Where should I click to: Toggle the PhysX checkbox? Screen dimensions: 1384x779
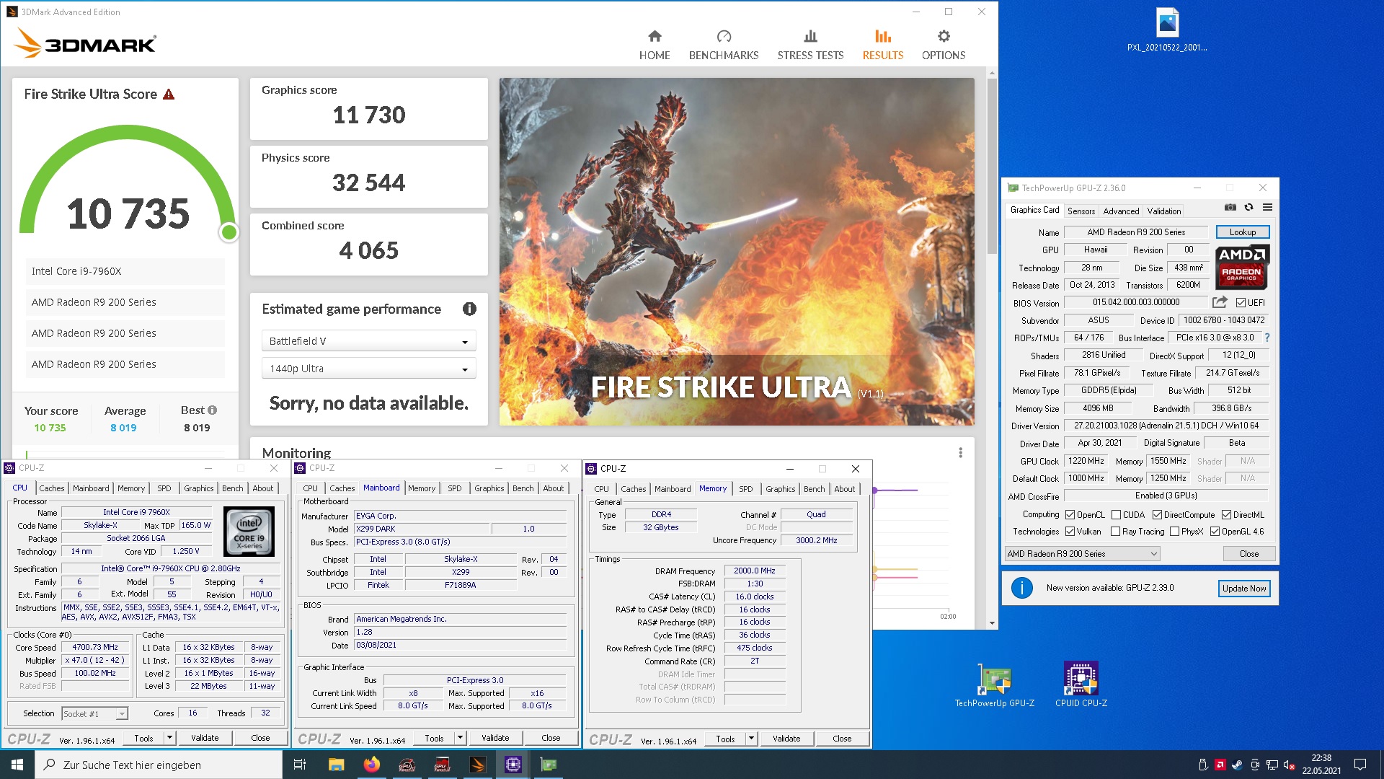pyautogui.click(x=1174, y=532)
